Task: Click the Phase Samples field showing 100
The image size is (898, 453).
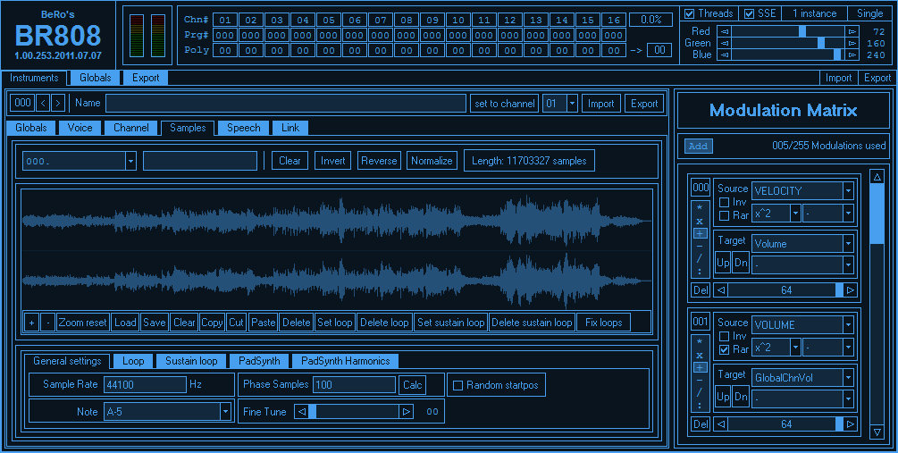Action: coord(354,385)
